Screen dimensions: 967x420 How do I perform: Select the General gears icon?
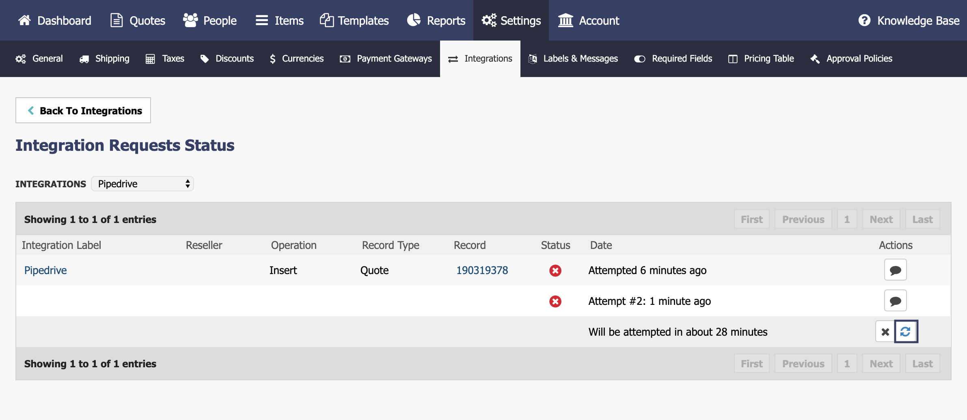point(21,59)
